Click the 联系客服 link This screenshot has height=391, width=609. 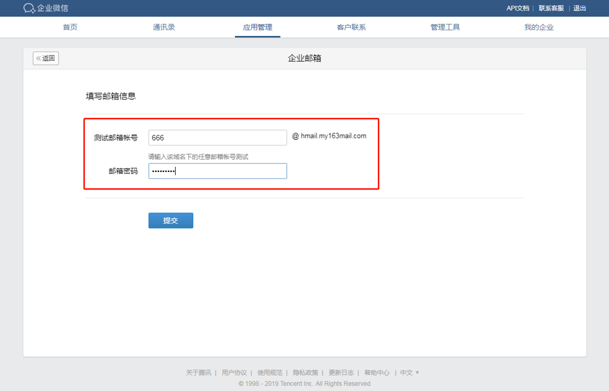pyautogui.click(x=551, y=8)
